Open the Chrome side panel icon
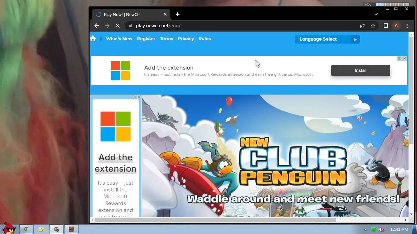The height and width of the screenshot is (234, 417). tap(386, 26)
